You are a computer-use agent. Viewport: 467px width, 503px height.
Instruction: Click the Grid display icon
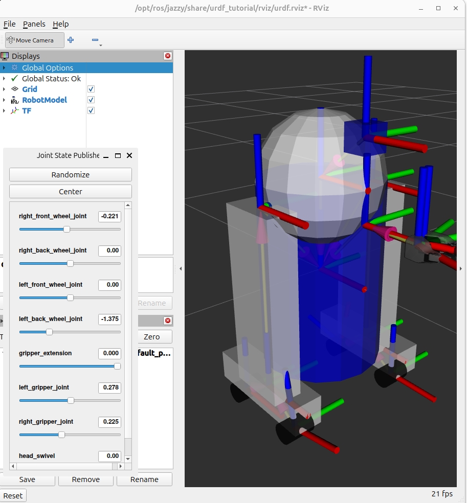point(14,89)
